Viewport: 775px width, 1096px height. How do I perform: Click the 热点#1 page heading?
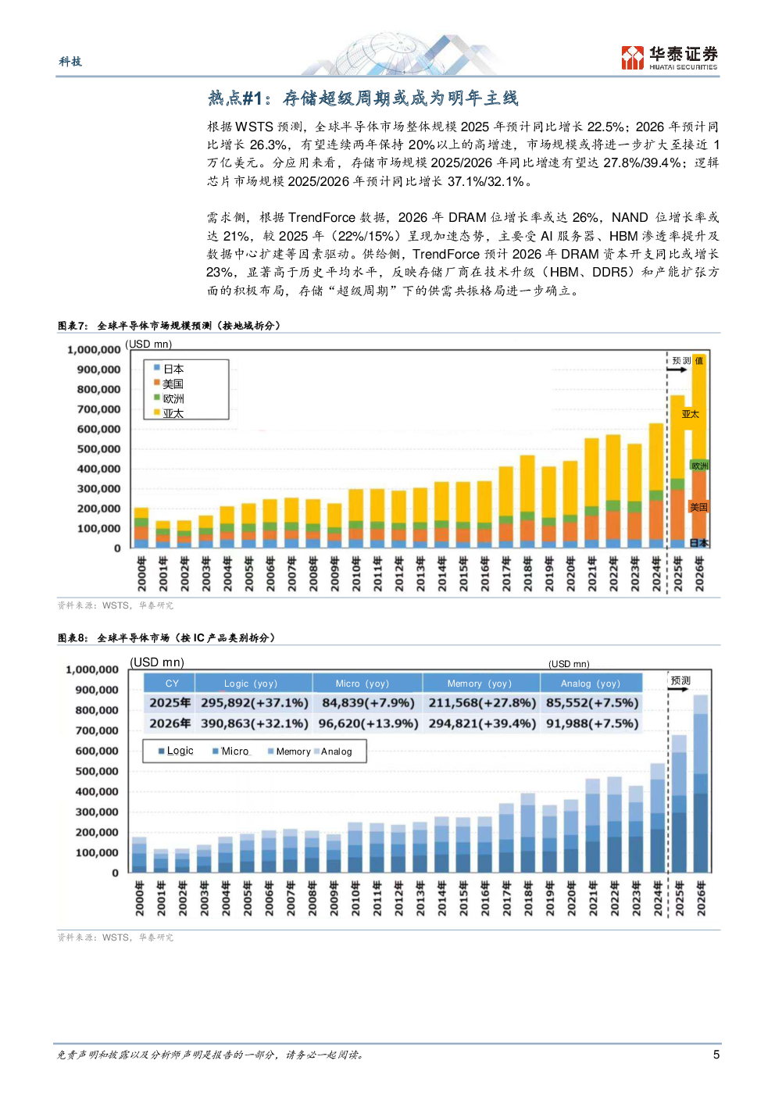(362, 98)
